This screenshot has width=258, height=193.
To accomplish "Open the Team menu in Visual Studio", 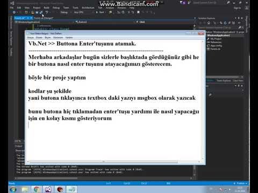I will coord(66,8).
